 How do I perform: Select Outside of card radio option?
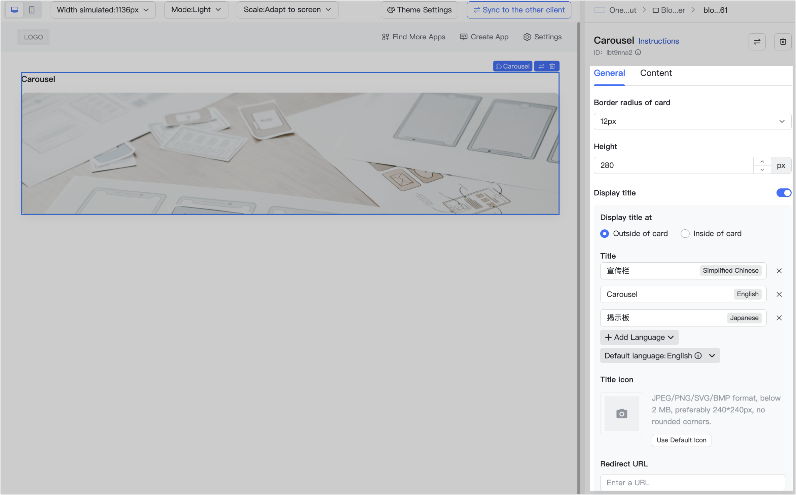coord(605,234)
